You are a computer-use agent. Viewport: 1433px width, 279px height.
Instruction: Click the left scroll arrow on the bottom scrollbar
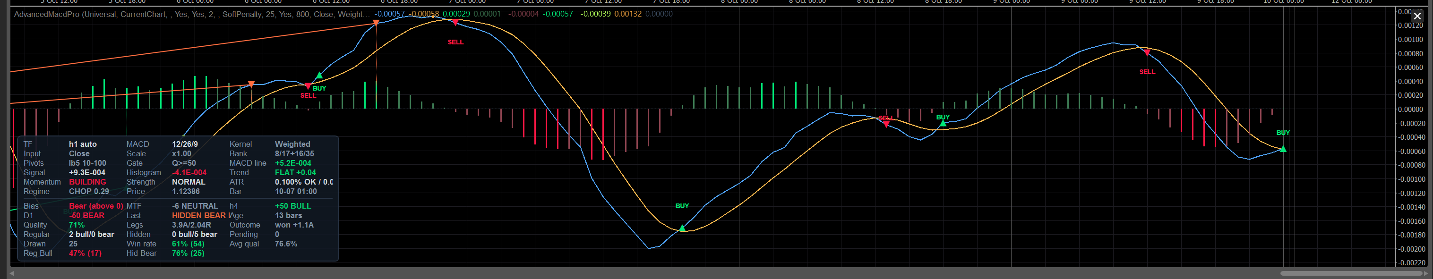pos(12,273)
